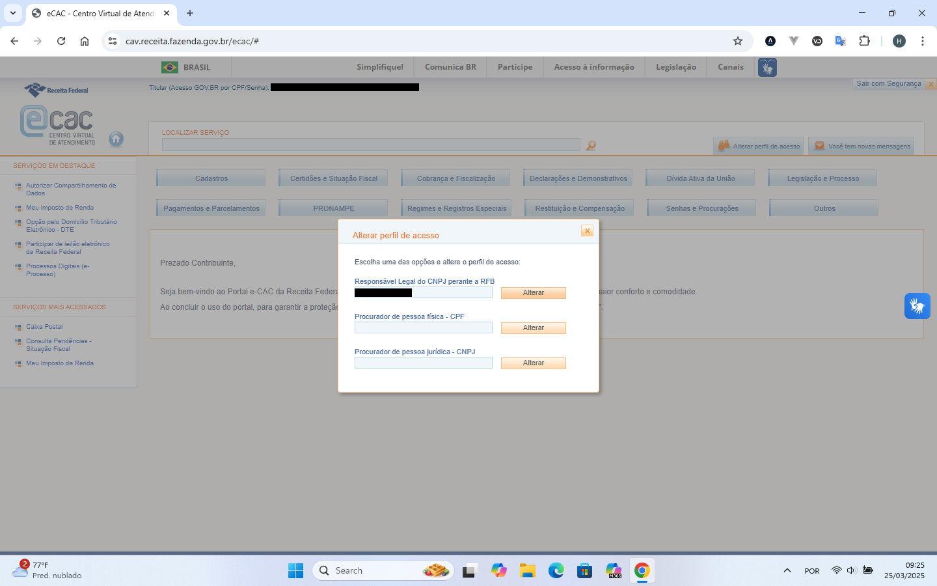Open the Chrome extensions puzzle icon
The width and height of the screenshot is (937, 586).
click(x=864, y=41)
